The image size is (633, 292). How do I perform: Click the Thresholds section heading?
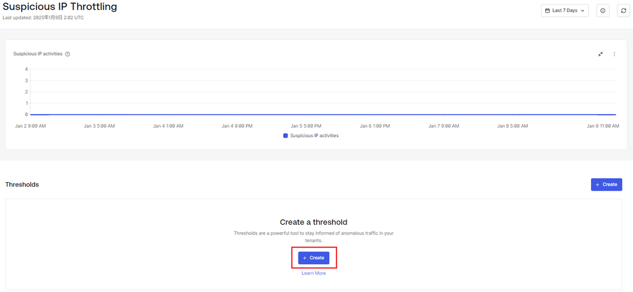pyautogui.click(x=22, y=185)
